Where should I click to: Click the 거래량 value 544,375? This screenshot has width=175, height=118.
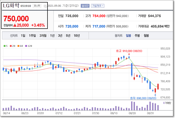click(x=154, y=16)
